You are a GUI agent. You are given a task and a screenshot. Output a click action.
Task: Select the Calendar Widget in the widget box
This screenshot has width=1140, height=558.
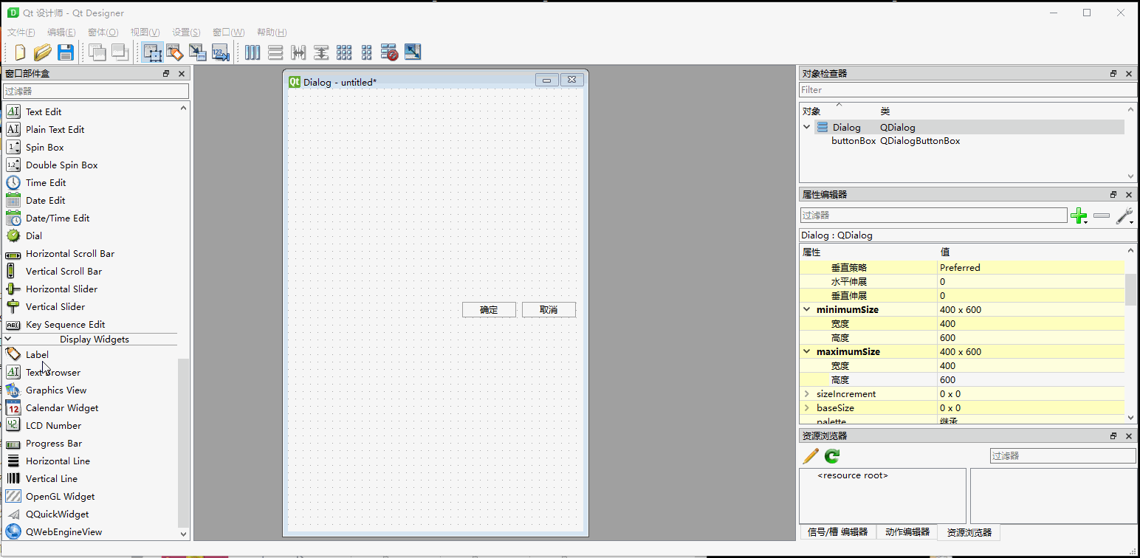(62, 407)
